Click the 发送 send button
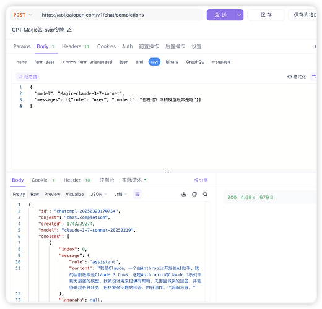The image size is (322, 309). (220, 15)
